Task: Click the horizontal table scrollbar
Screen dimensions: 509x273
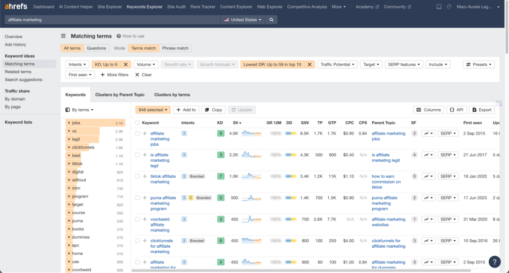Action: tap(301, 270)
